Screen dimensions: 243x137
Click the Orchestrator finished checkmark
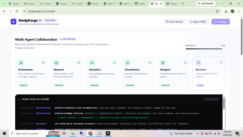(x=43, y=63)
